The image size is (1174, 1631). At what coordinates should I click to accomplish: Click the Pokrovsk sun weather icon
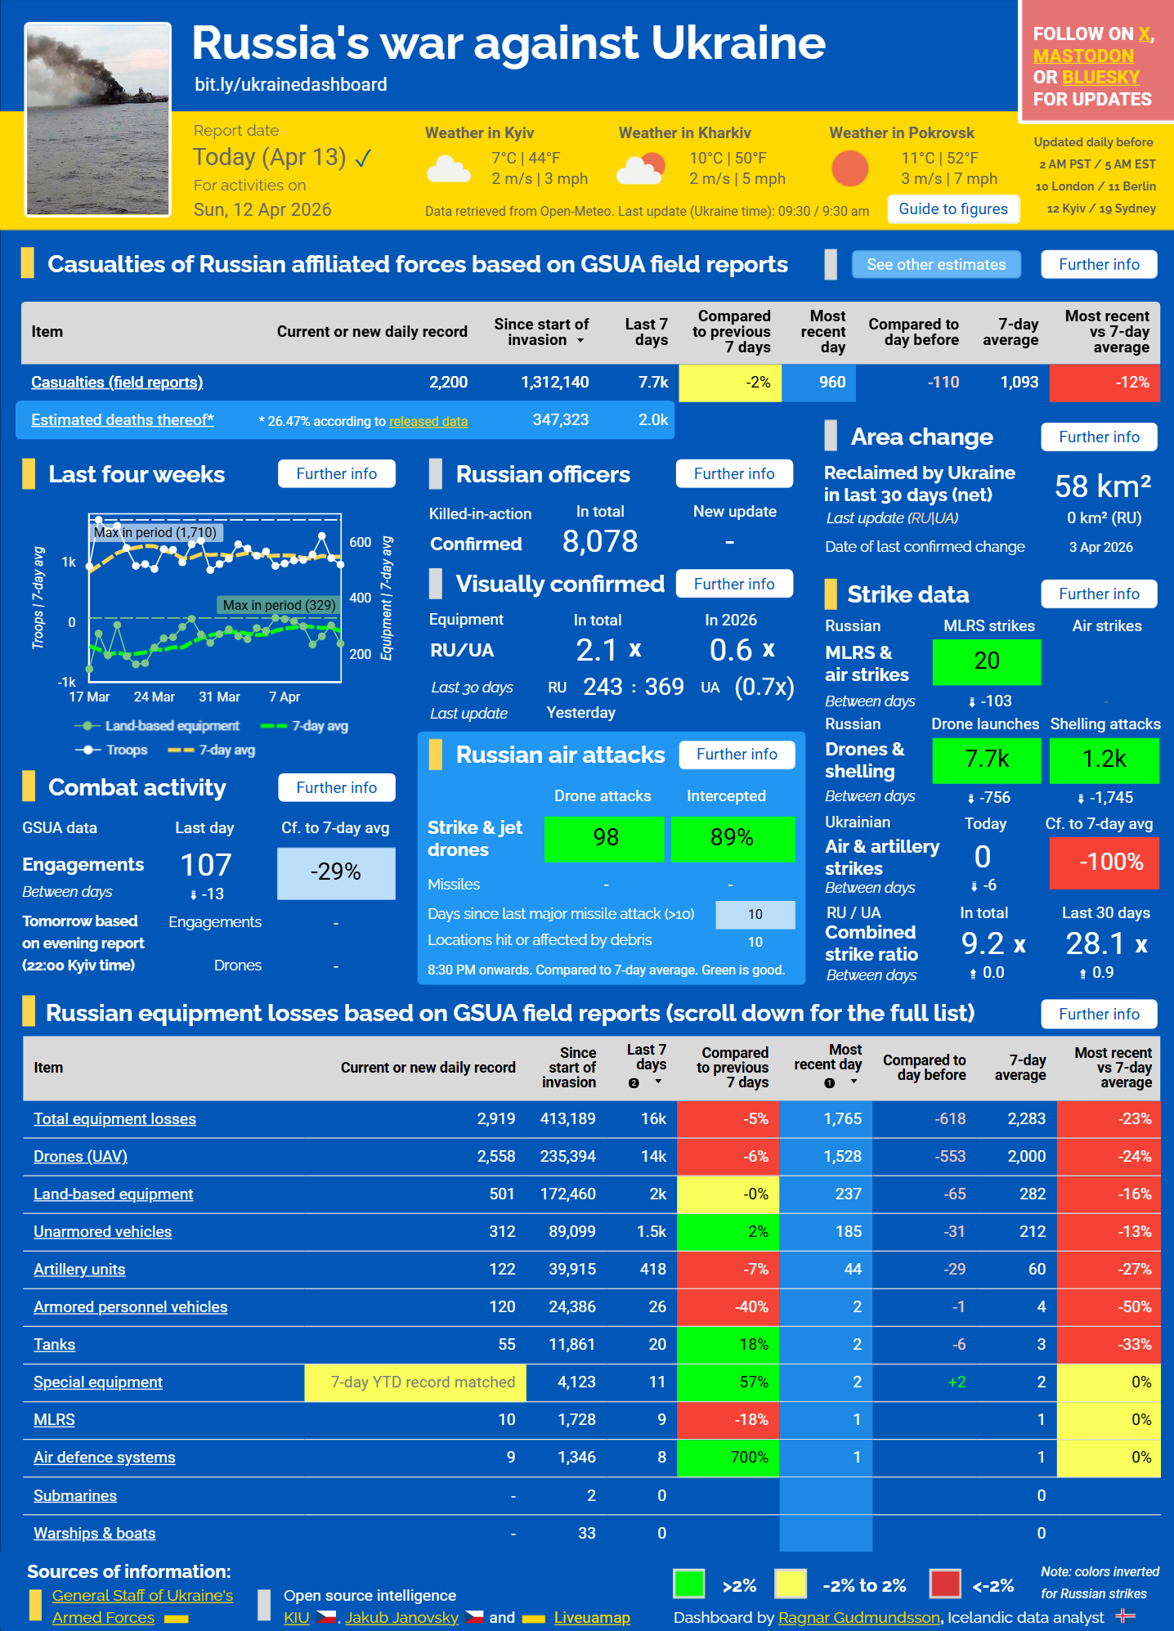point(849,168)
